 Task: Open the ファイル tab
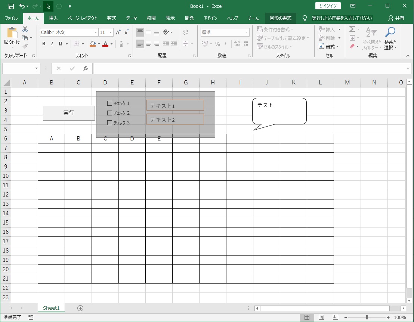[x=11, y=18]
